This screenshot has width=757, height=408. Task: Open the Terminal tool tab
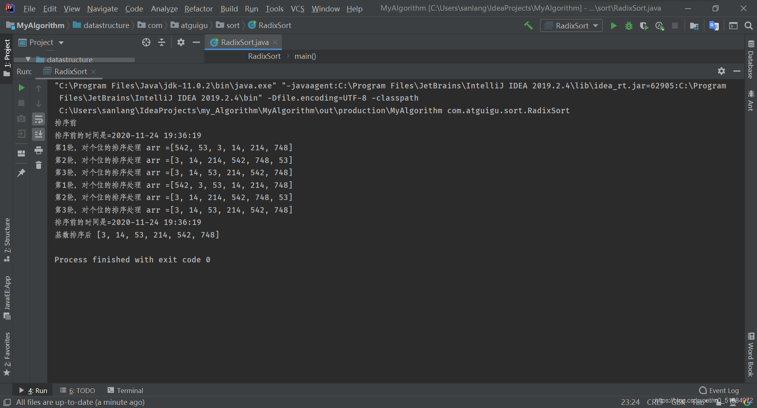click(x=125, y=390)
